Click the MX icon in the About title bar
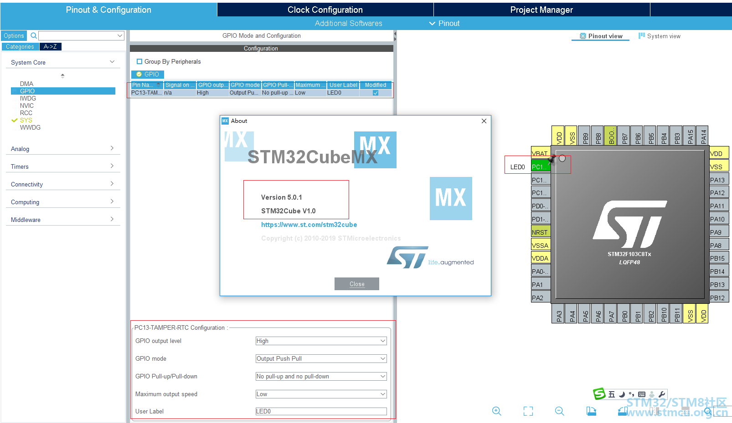 [x=225, y=121]
